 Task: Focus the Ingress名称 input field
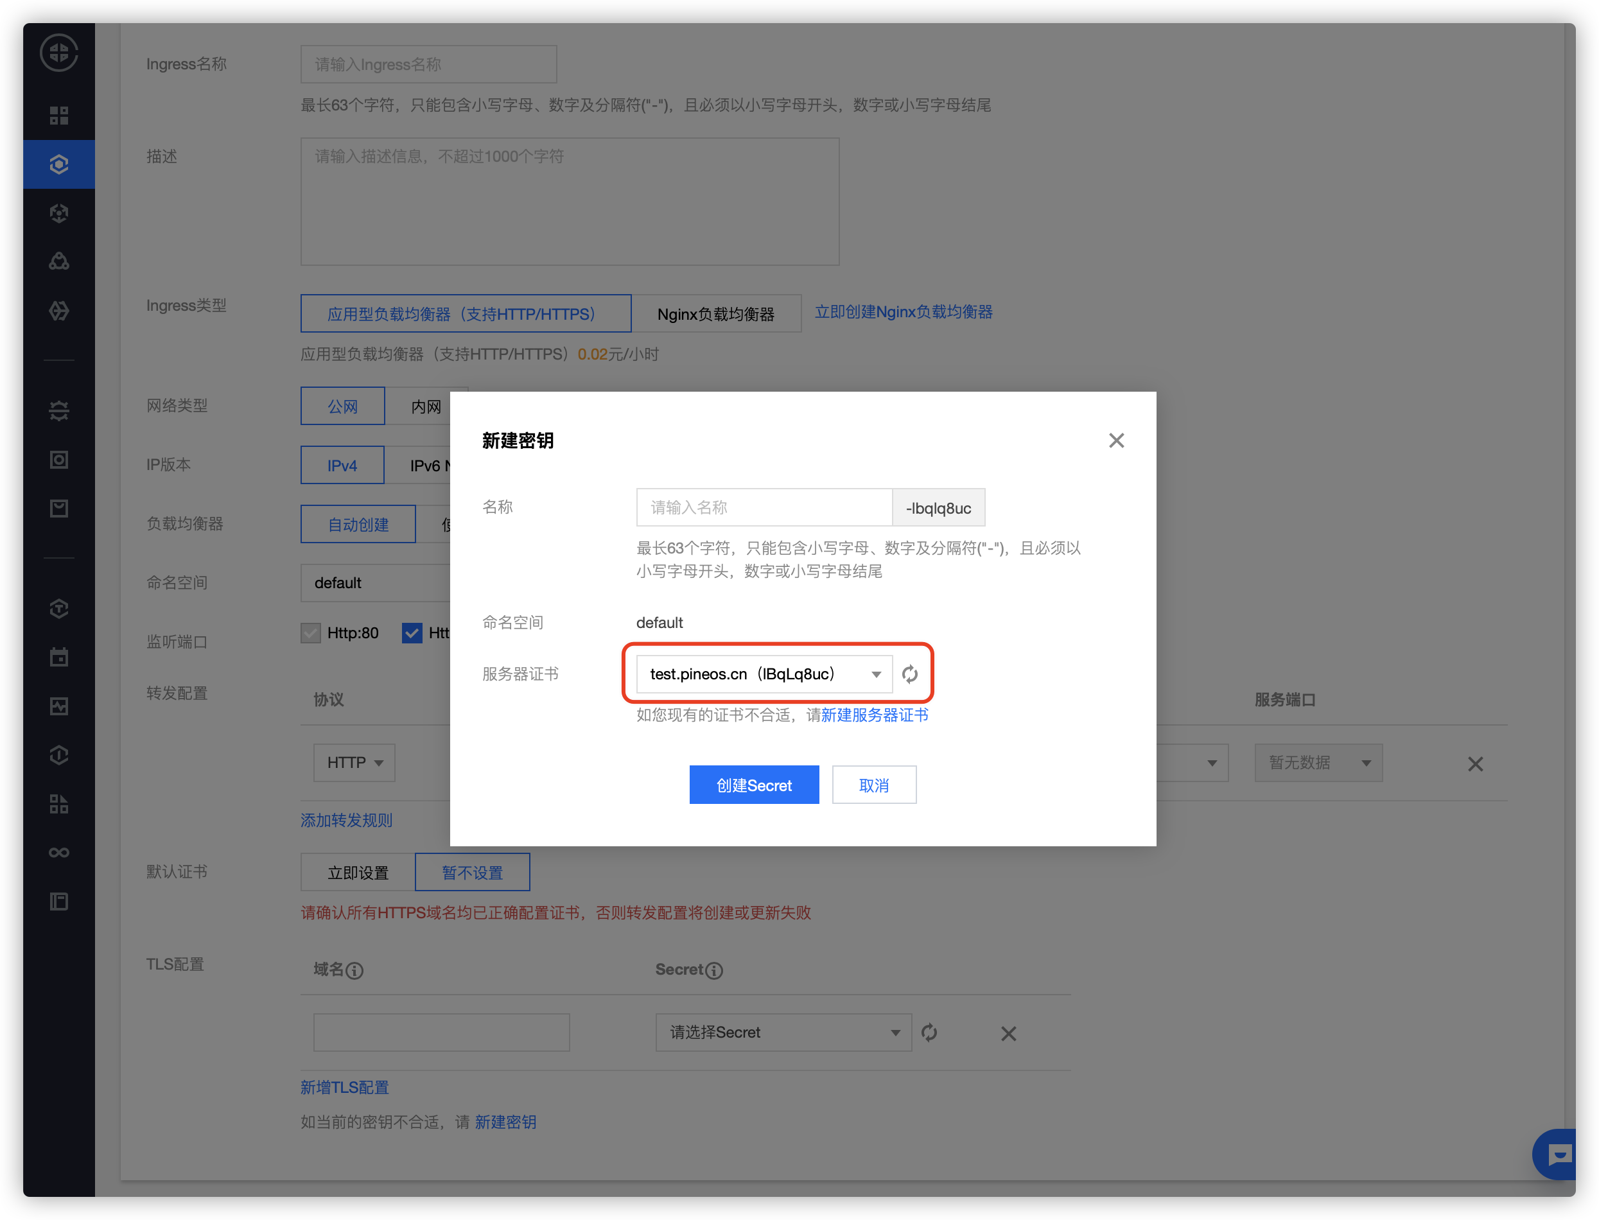pyautogui.click(x=429, y=65)
